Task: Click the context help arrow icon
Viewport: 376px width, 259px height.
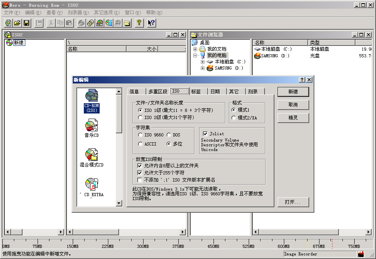Action: [x=151, y=23]
